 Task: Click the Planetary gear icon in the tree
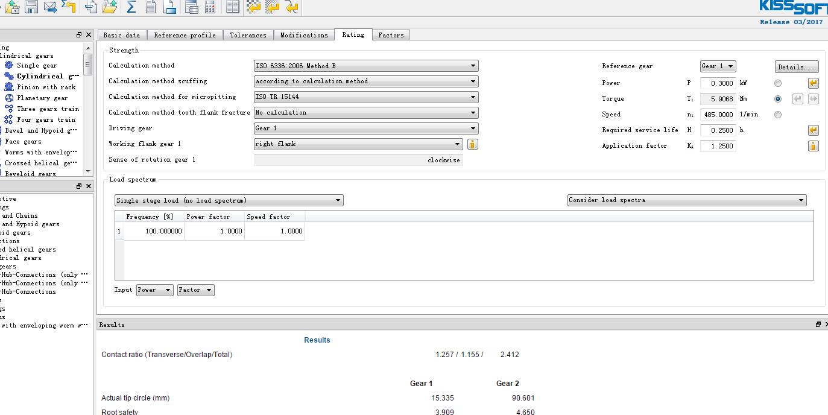(9, 98)
